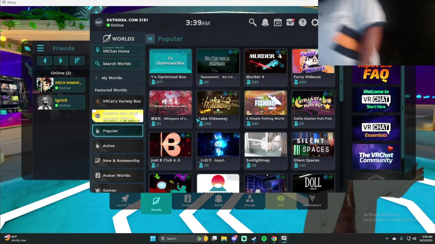Open the help question mark icon
The height and width of the screenshot is (244, 435).
[302, 22]
